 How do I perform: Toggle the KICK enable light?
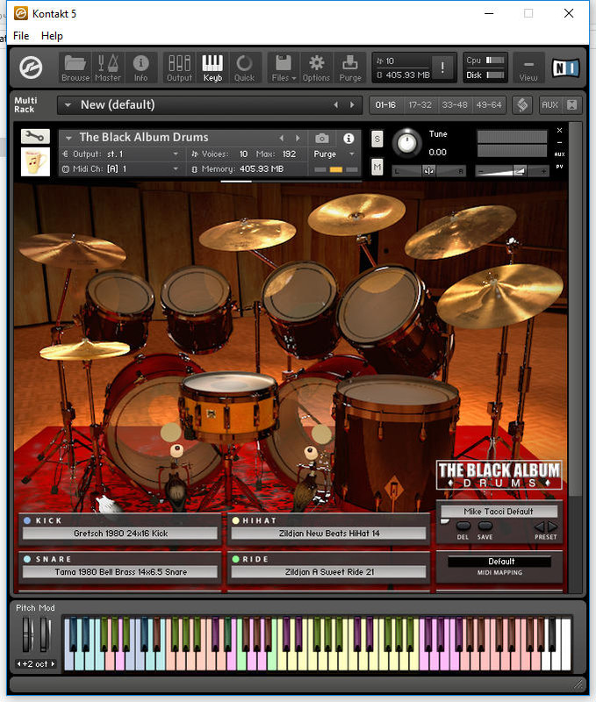27,520
